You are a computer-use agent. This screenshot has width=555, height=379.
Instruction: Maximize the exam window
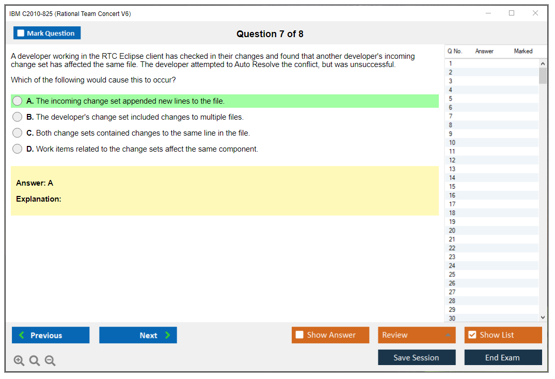click(x=512, y=13)
